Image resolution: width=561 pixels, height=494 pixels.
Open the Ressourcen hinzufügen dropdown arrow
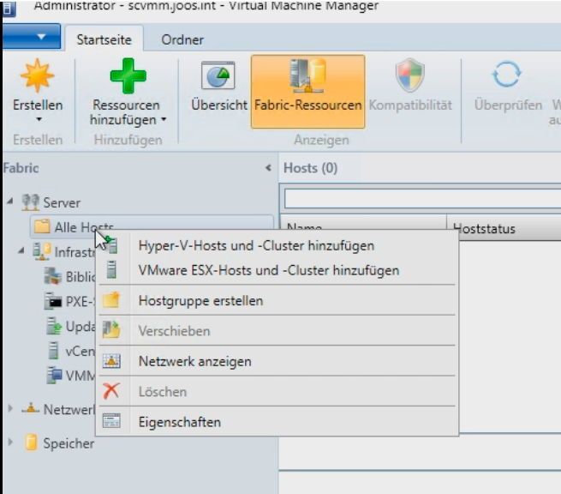[x=164, y=119]
